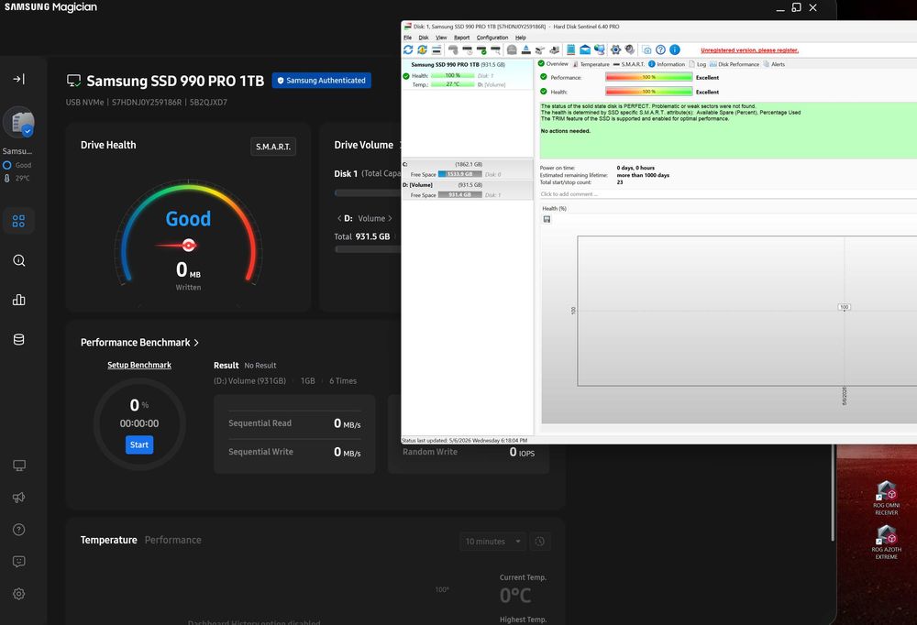917x625 pixels.
Task: Select the Temperature tab in Hard Disk Sentinel
Action: coord(591,64)
